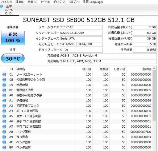Click status icon for A0 修復不可能セクタ数
This screenshot has height=151, width=158.
[4, 95]
